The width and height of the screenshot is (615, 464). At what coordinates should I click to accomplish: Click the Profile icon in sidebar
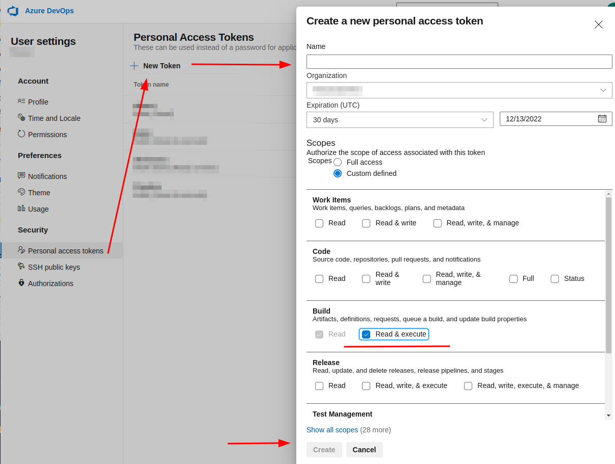tap(21, 101)
